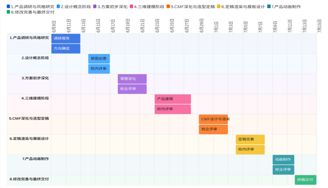Click row label 2.设计概念阶段 in the chart
The height and width of the screenshot is (188, 328).
tap(35, 58)
